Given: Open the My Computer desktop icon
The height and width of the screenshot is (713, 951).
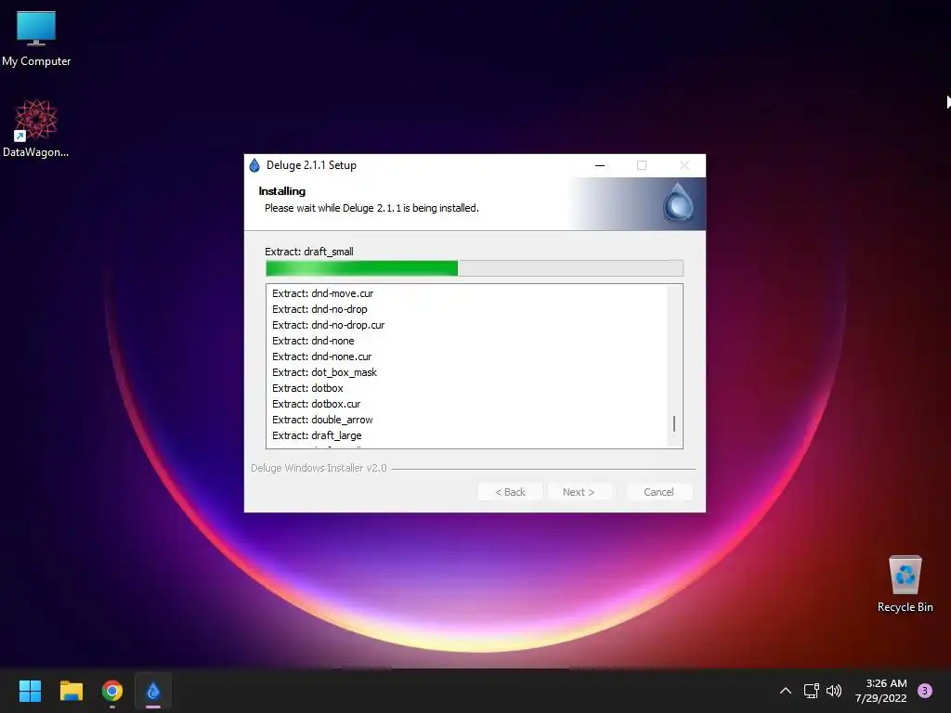Looking at the screenshot, I should 36,39.
